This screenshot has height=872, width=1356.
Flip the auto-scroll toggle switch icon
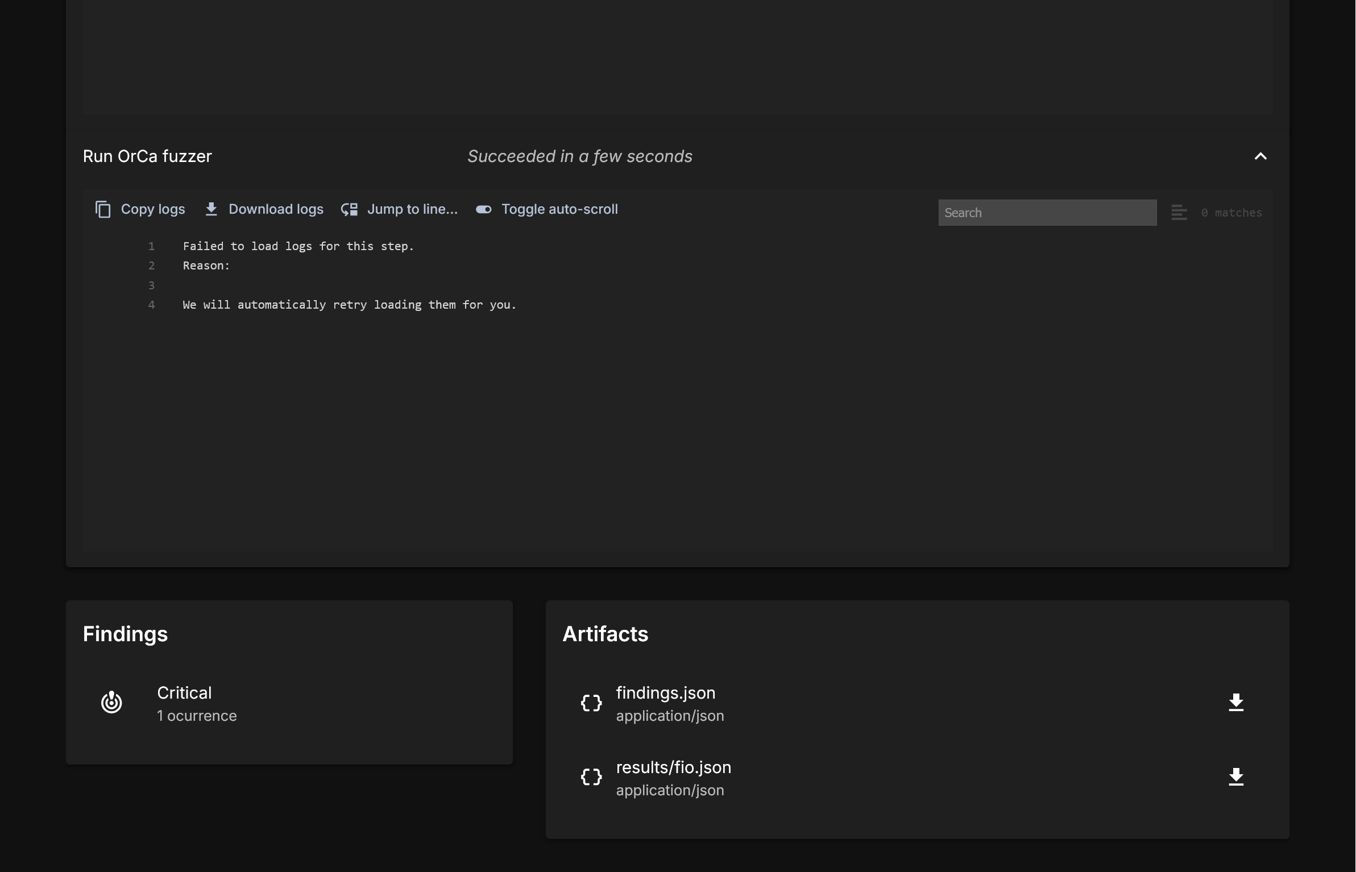coord(483,209)
